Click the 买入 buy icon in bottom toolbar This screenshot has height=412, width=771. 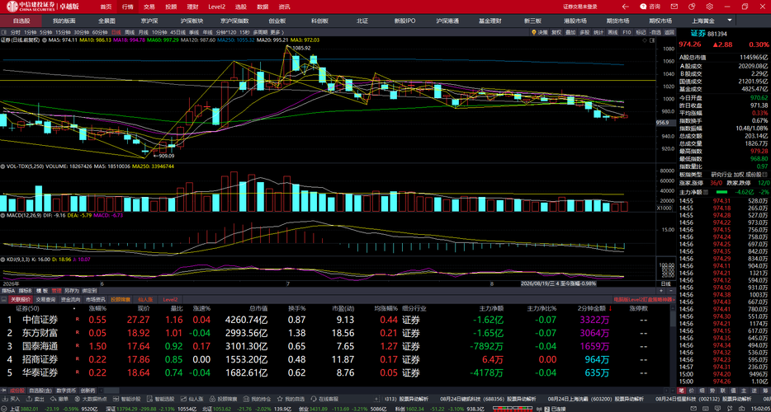tap(5, 400)
